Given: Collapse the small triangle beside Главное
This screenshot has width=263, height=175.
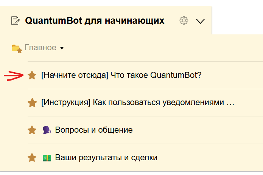Looking at the screenshot, I should click(x=62, y=48).
